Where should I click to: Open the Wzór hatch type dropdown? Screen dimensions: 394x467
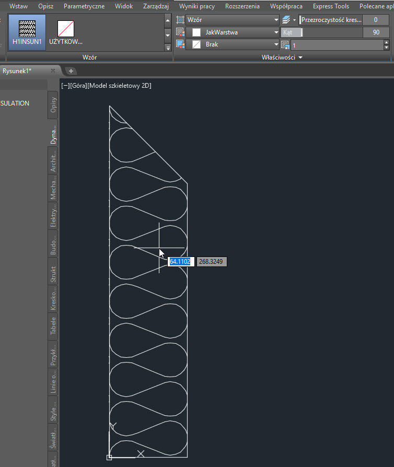pyautogui.click(x=276, y=19)
